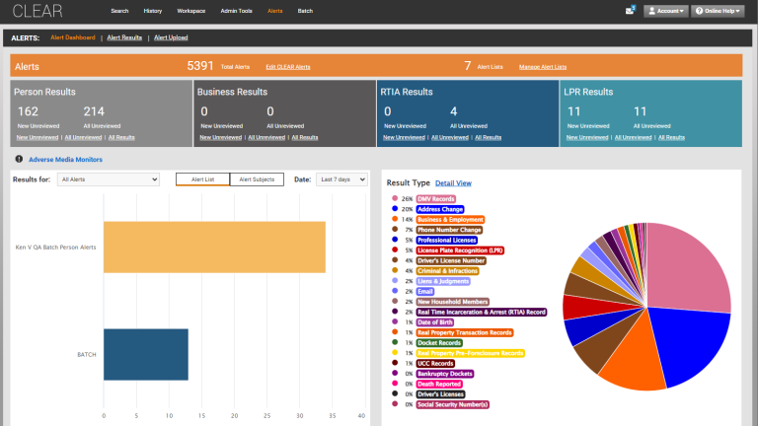Click the Death Reported legend dot
Image resolution: width=758 pixels, height=426 pixels.
395,384
